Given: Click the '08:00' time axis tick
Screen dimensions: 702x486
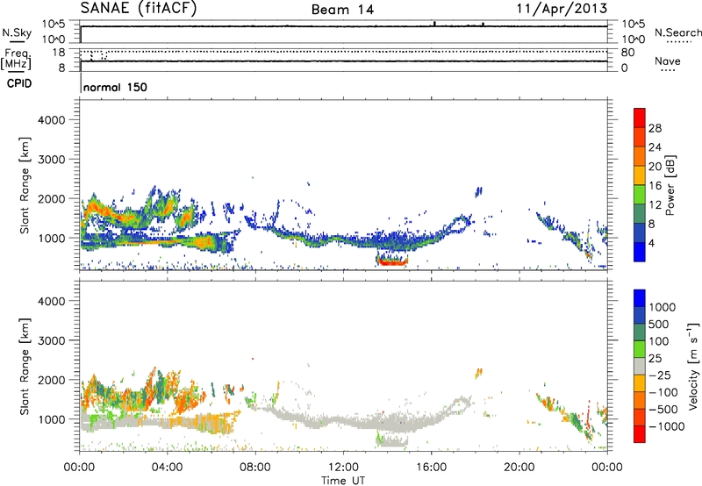Looking at the screenshot, I should [x=255, y=468].
